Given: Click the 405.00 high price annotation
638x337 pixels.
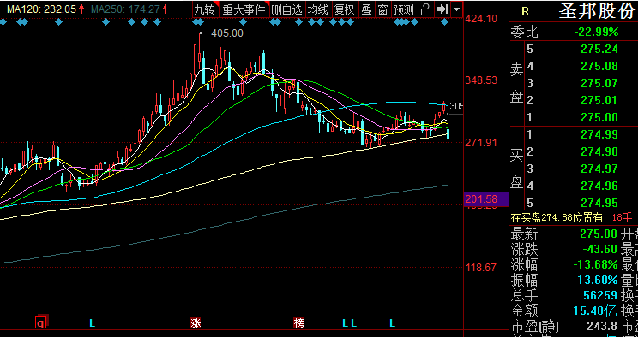Looking at the screenshot, I should point(227,33).
